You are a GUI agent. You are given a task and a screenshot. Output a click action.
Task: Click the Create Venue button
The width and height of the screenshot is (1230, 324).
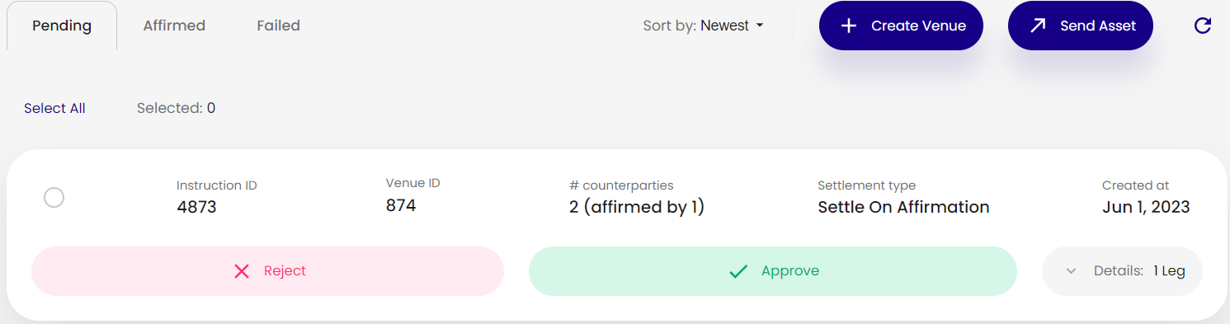click(901, 26)
